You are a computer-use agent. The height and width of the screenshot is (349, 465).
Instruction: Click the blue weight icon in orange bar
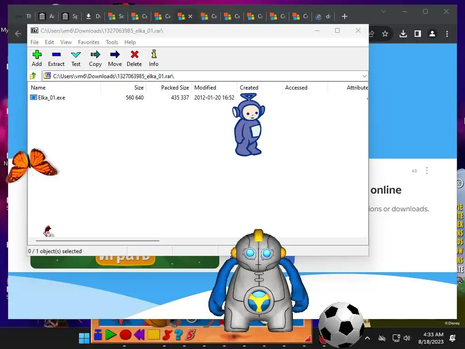coord(98,335)
